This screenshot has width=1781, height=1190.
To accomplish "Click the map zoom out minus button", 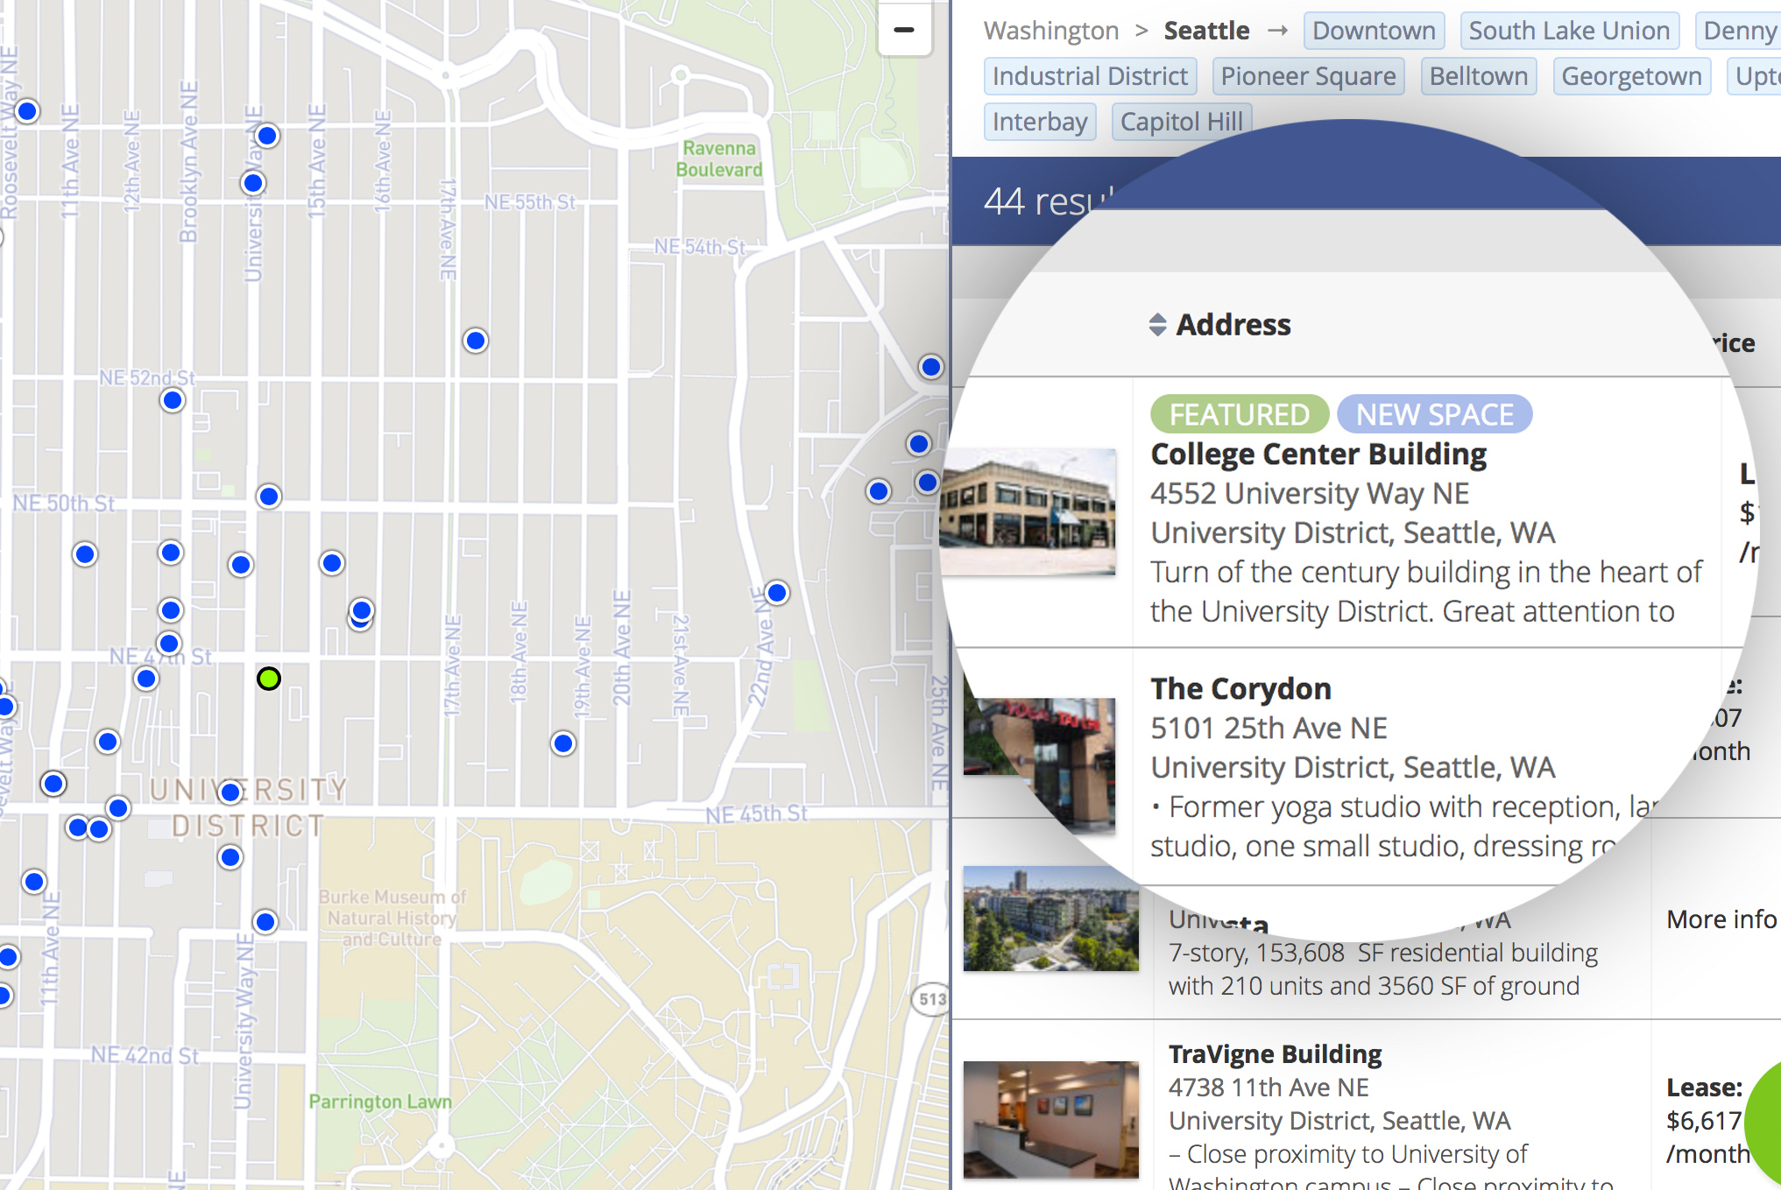I will 904,31.
